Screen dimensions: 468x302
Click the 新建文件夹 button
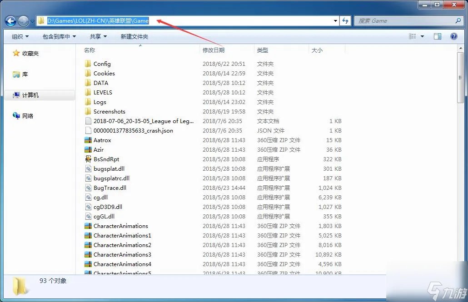pos(134,36)
